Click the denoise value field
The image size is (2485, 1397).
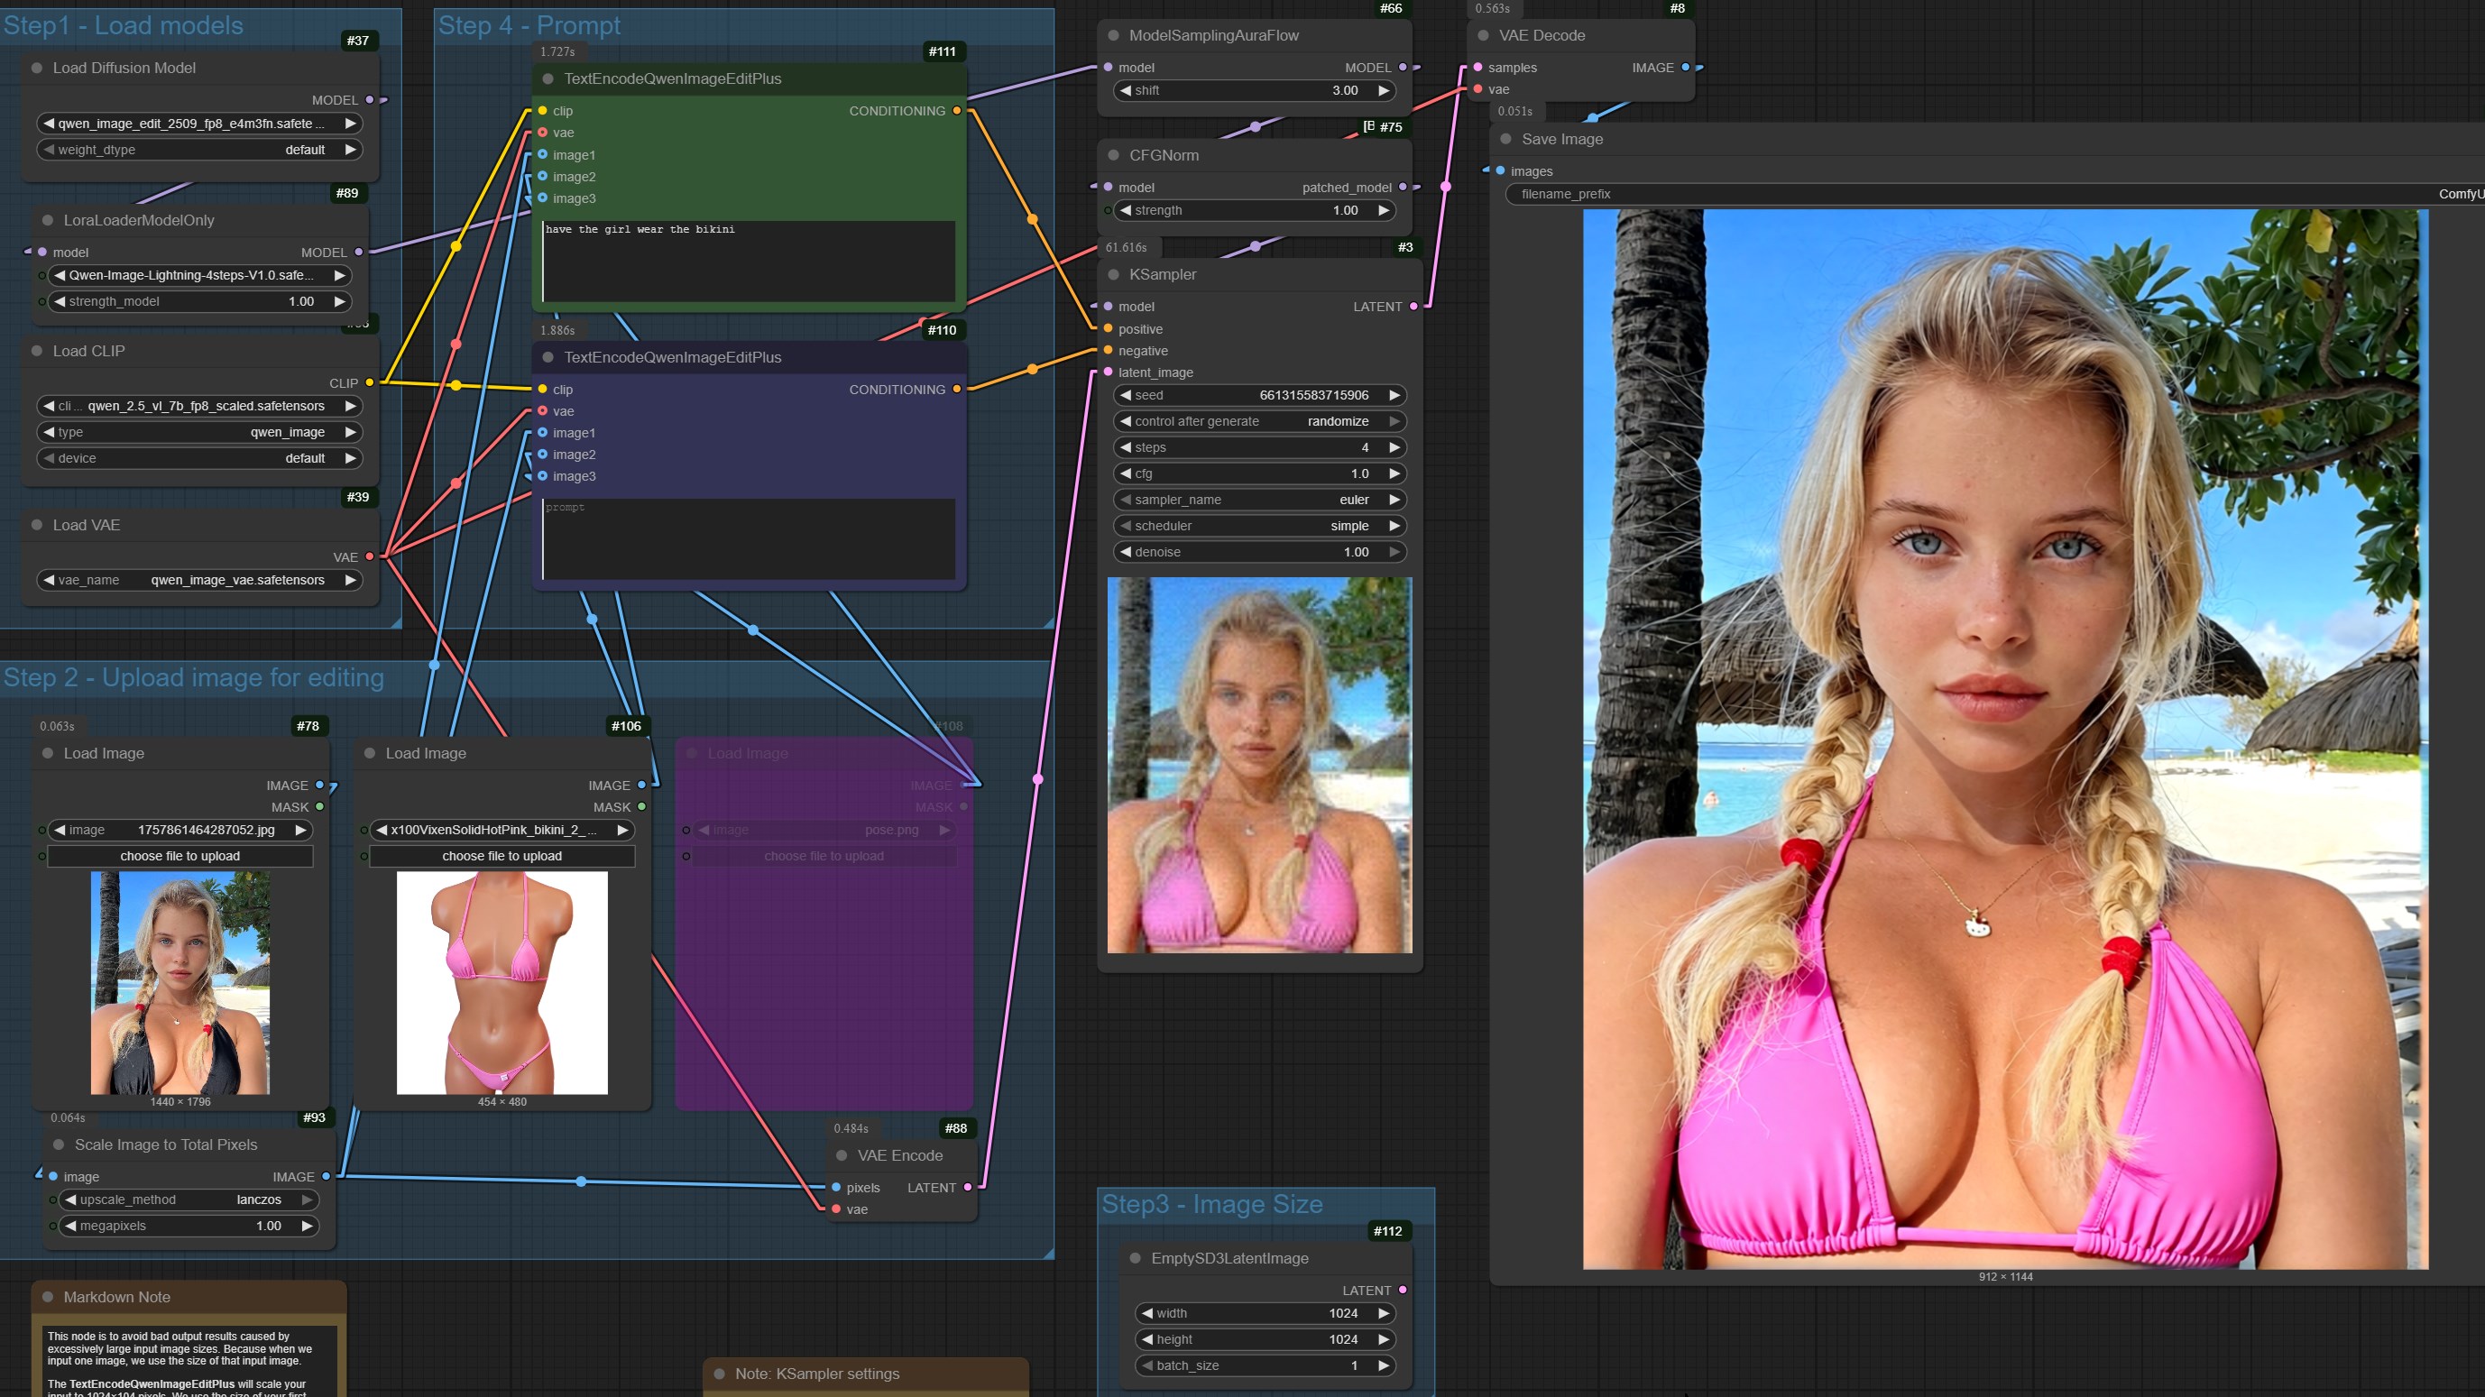[x=1260, y=552]
